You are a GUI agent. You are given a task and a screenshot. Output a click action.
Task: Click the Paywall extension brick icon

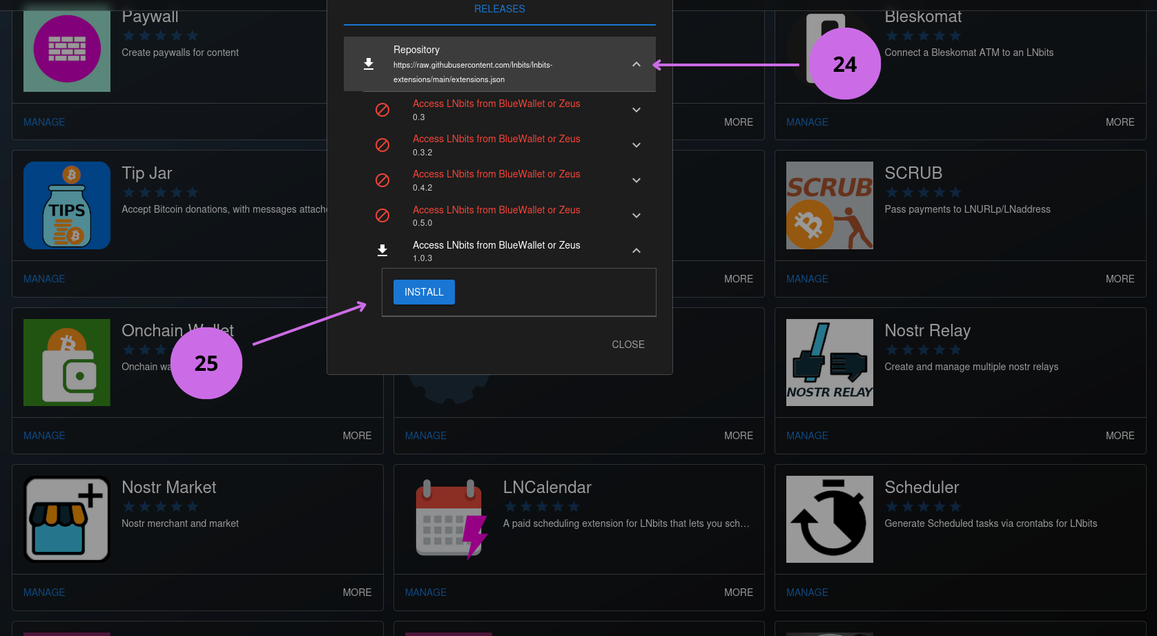point(67,48)
